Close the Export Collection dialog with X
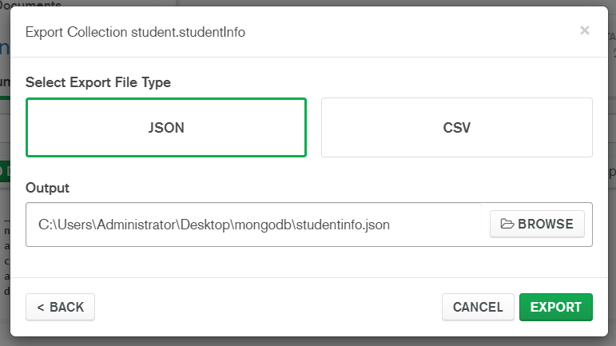Screen dimensions: 616x346 point(584,30)
